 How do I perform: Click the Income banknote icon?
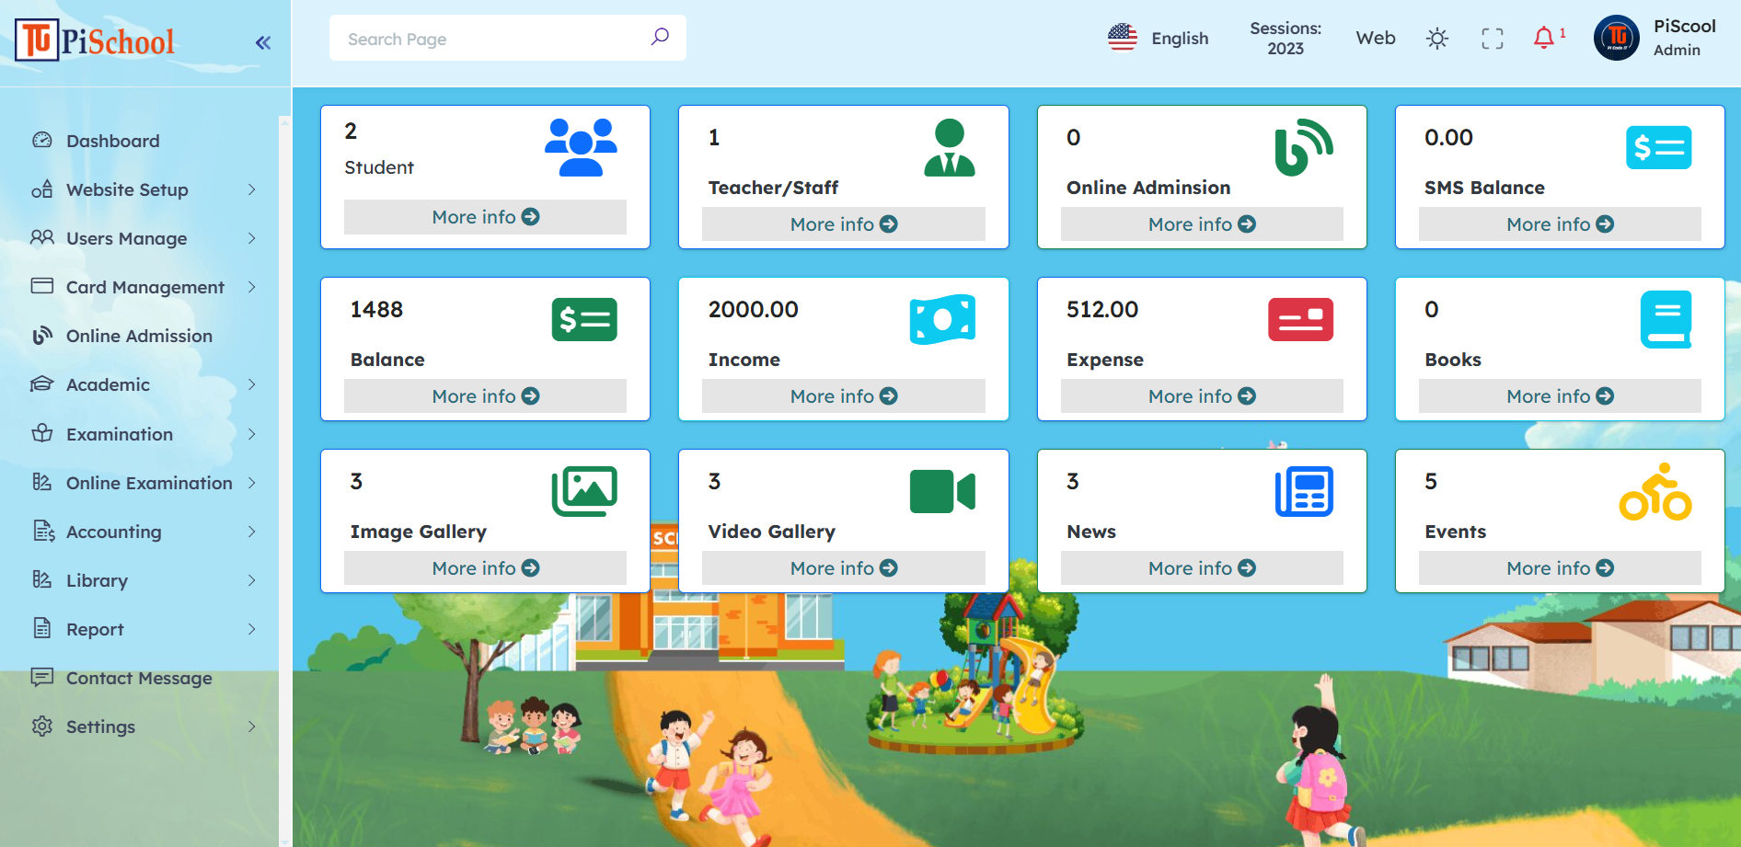[942, 319]
